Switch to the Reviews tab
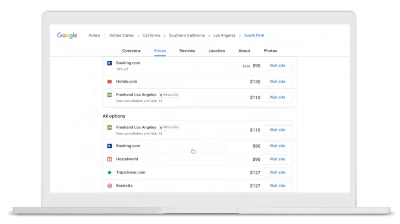The height and width of the screenshot is (224, 400). [187, 51]
